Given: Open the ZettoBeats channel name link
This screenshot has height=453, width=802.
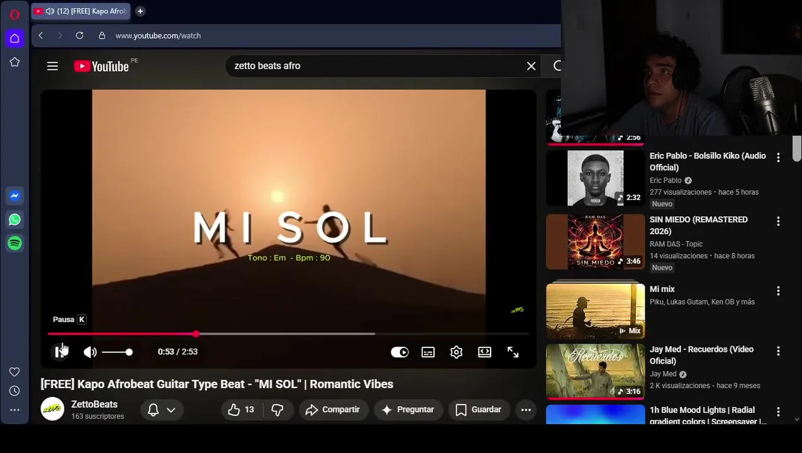Looking at the screenshot, I should coord(94,404).
